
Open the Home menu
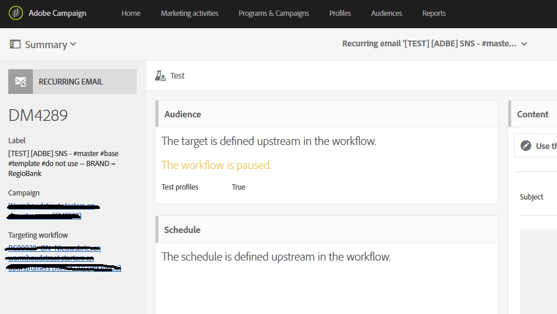[131, 13]
